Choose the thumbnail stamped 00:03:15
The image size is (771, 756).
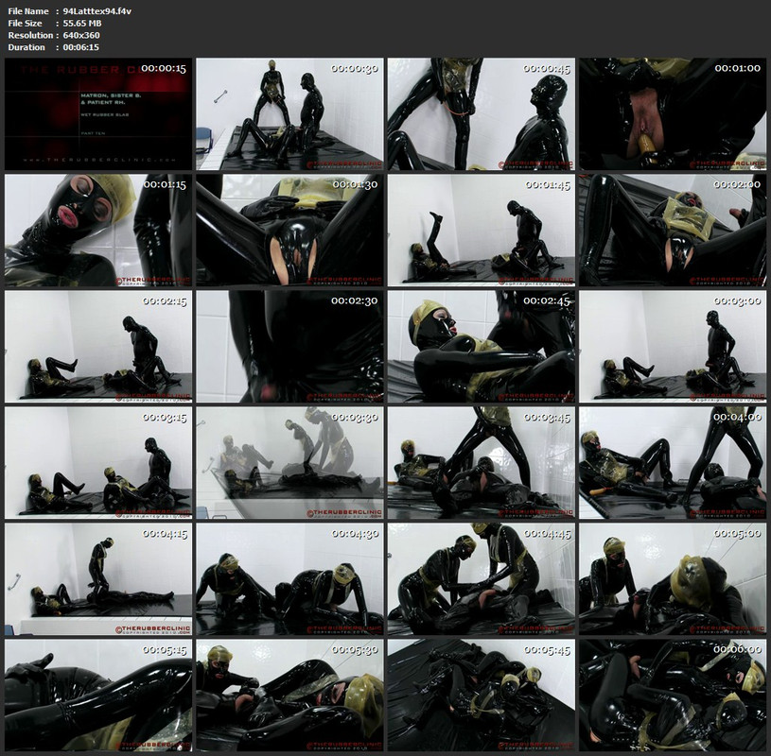coord(98,463)
